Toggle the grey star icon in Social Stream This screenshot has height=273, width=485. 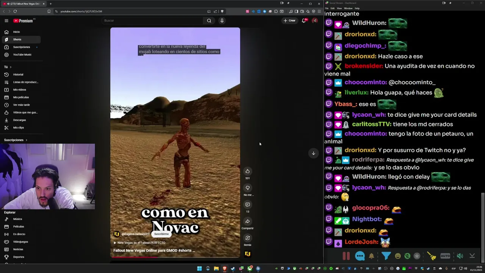coord(417,256)
